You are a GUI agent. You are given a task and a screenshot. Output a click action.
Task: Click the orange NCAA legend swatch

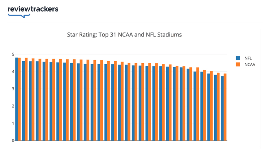238,64
